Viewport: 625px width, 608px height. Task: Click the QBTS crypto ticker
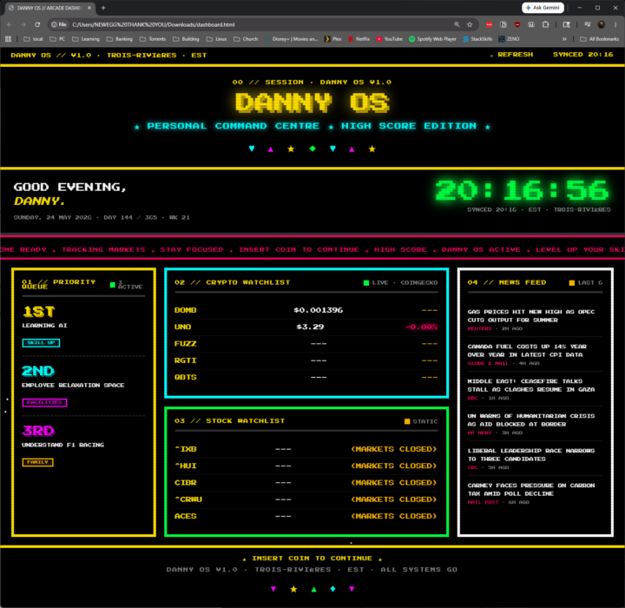186,377
